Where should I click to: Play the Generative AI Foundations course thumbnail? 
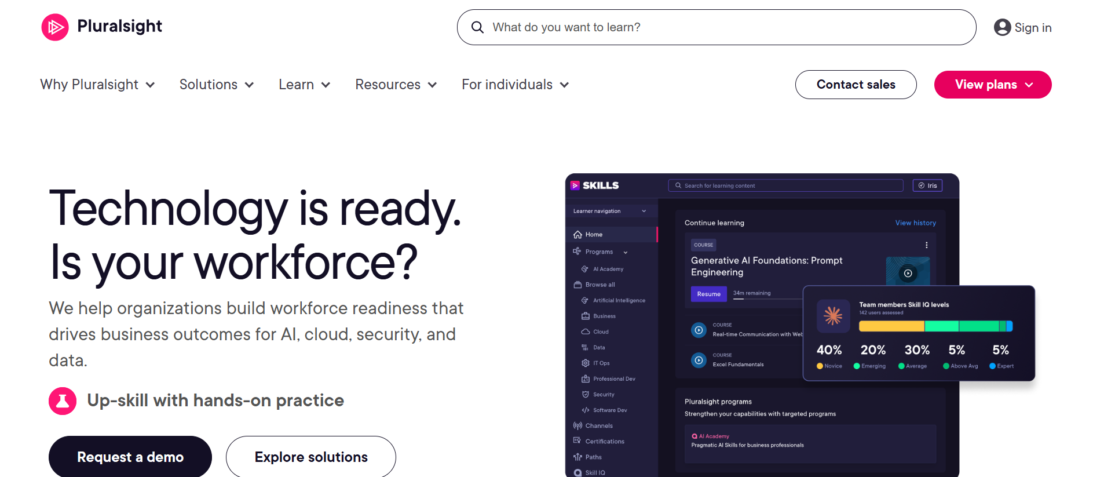908,273
